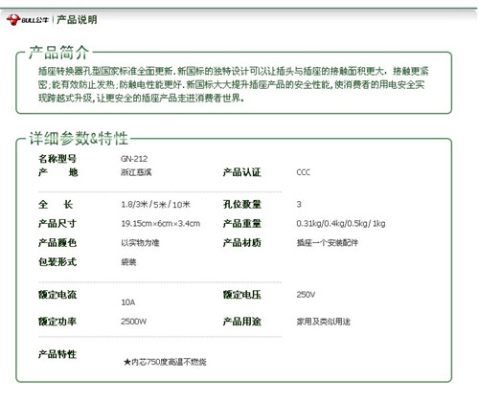Viewport: 479px width, 401px height.
Task: Click the 产品重量 label
Action: (x=242, y=223)
